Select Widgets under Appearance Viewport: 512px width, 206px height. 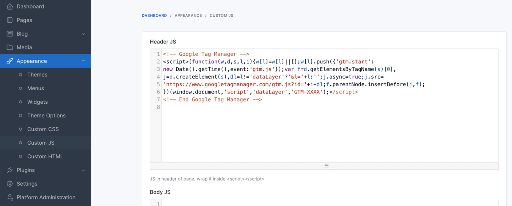46,102
